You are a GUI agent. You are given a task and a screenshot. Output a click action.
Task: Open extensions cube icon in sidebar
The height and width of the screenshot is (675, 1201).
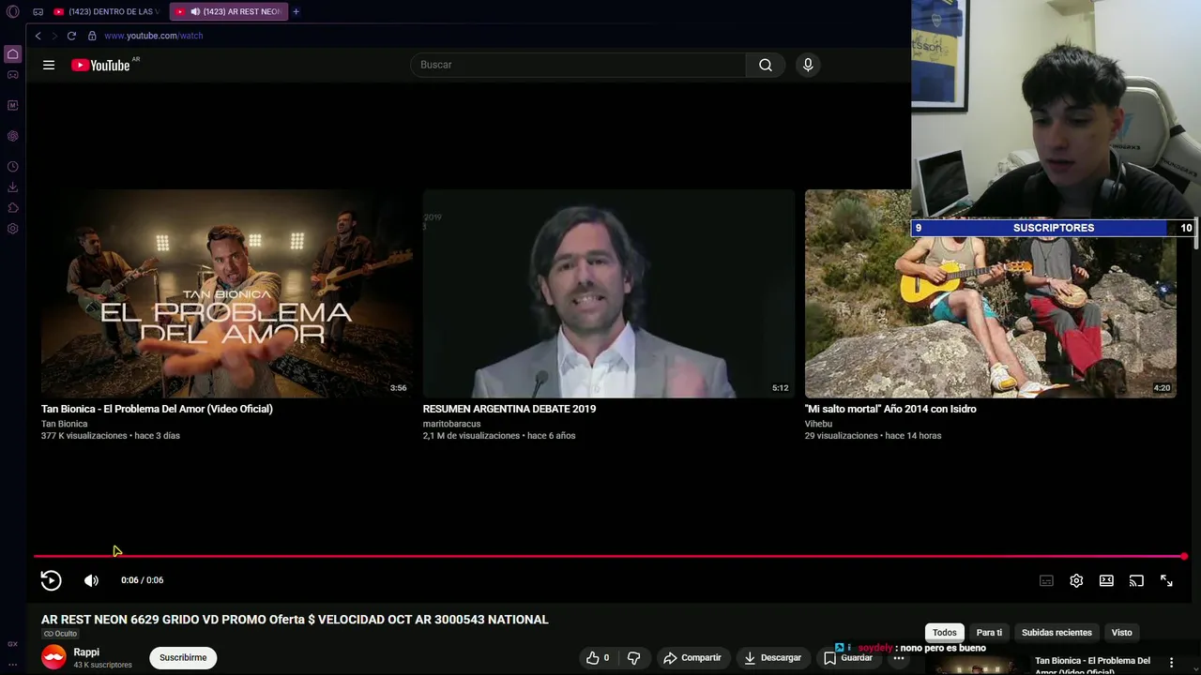click(x=12, y=208)
